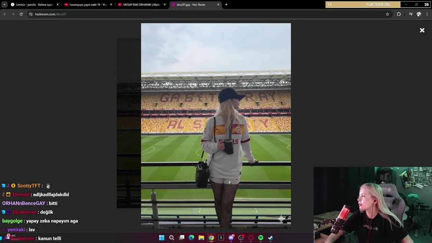Switch to husamyuyu yayın vakti 14 tab
The height and width of the screenshot is (243, 432).
[x=88, y=5]
